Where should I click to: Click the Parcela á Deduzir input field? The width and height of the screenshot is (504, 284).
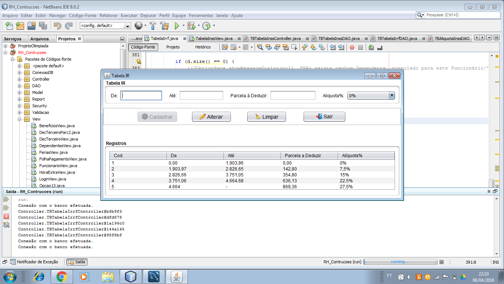click(x=293, y=96)
